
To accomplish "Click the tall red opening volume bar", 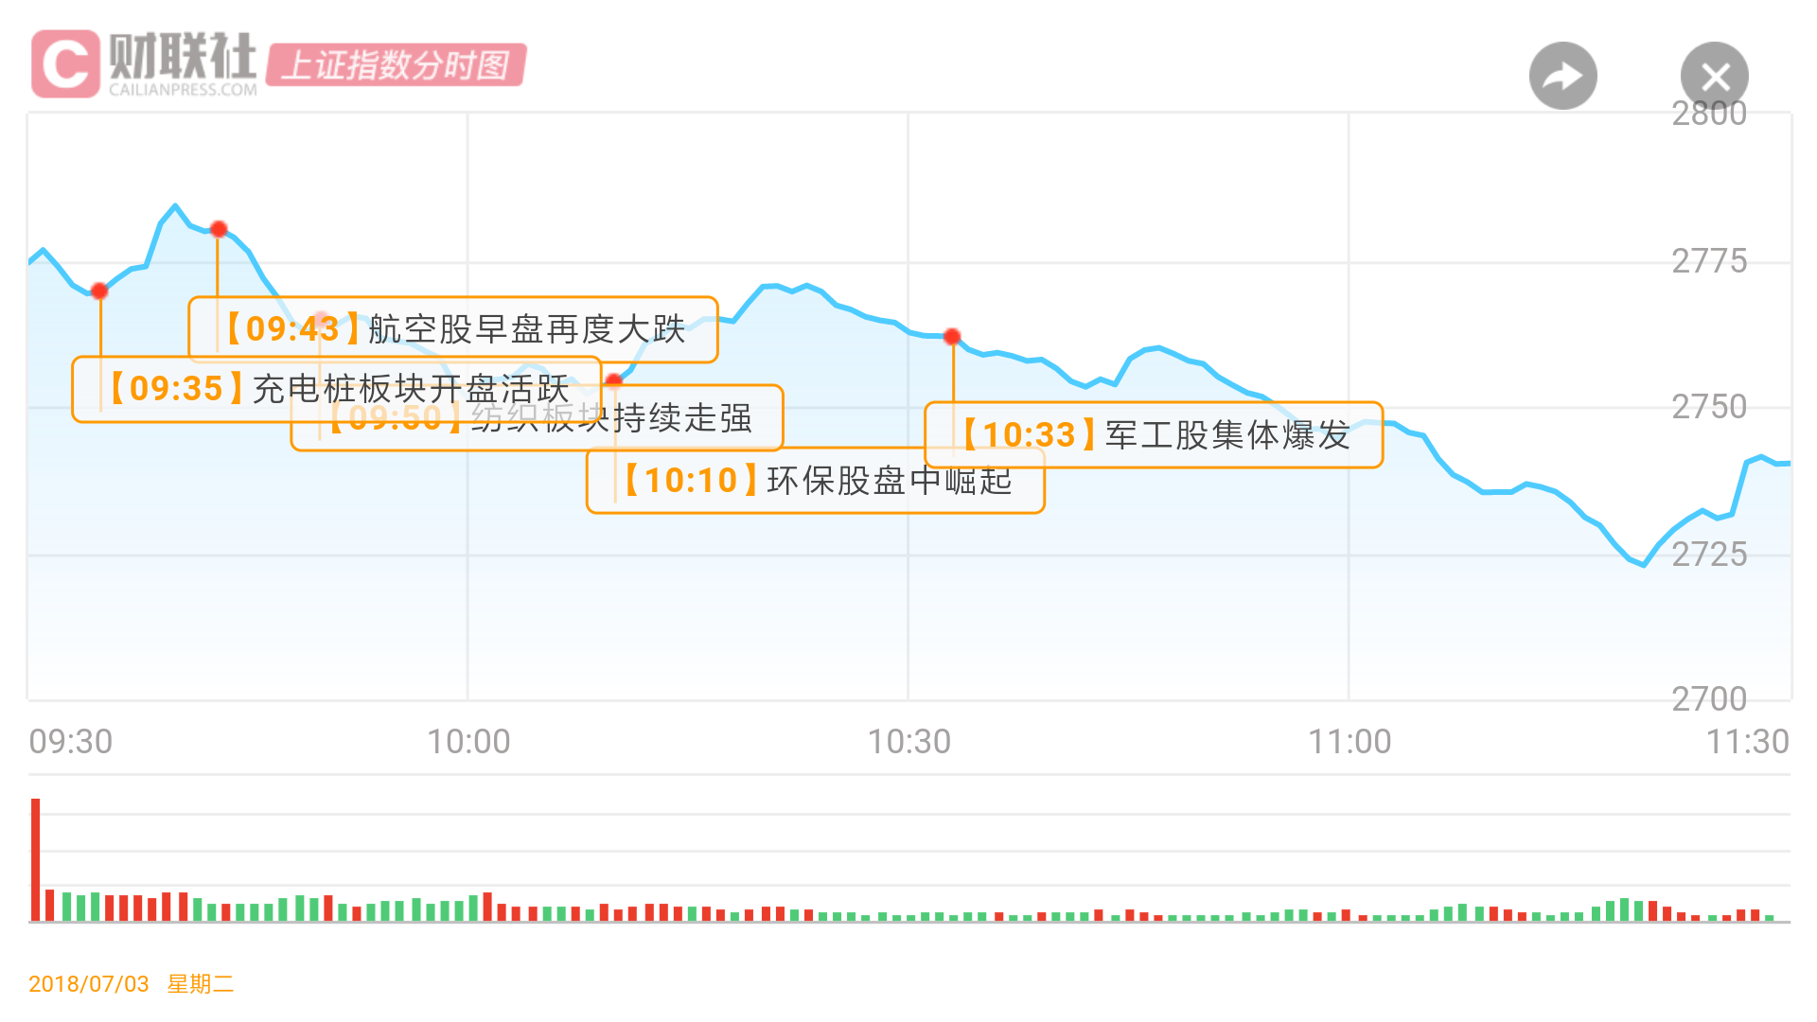I will pos(36,859).
